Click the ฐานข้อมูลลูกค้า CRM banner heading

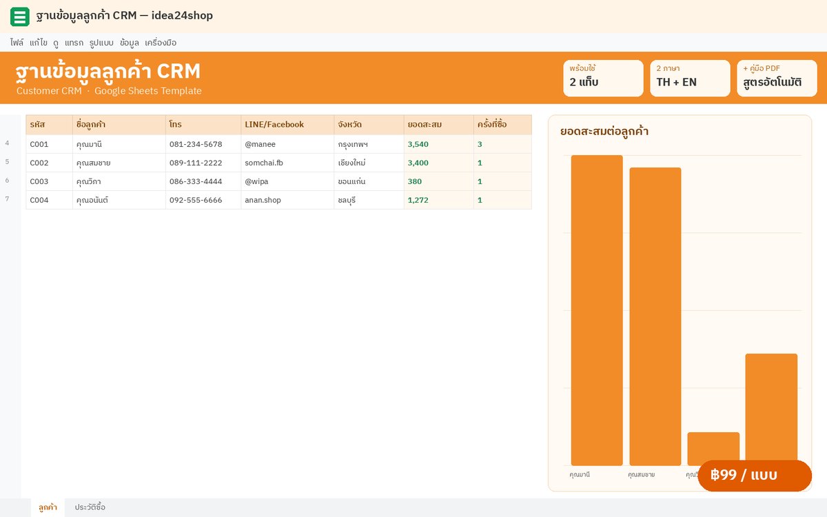(x=108, y=71)
